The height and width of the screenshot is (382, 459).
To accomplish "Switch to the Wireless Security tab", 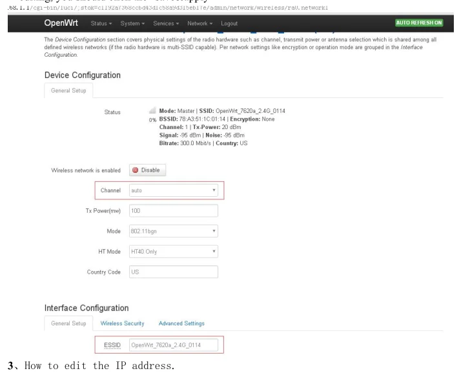I will coord(123,323).
